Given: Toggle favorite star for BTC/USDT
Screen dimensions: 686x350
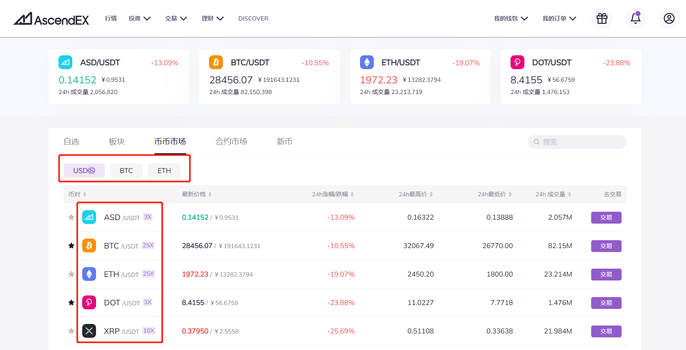Looking at the screenshot, I should [71, 246].
